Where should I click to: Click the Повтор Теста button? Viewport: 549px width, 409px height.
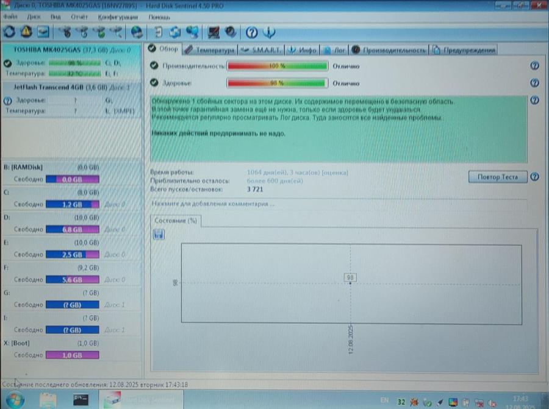(498, 177)
